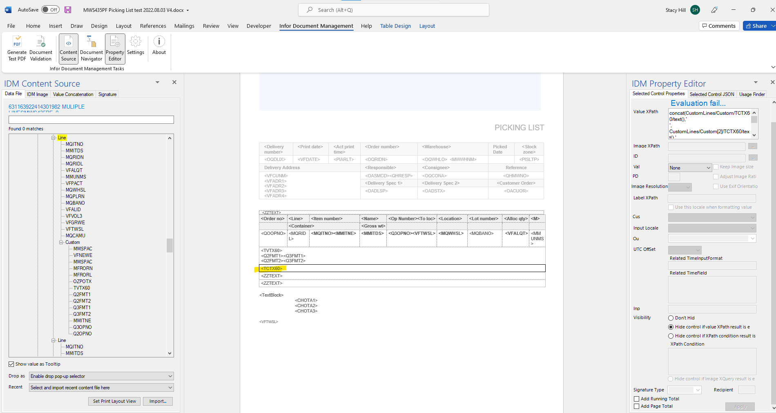Check Keep Image size option
Screen dimensions: 776x413
click(716, 167)
